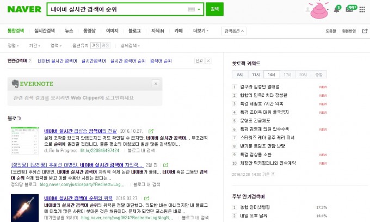Select the 11시 hot topic tab

pyautogui.click(x=256, y=75)
